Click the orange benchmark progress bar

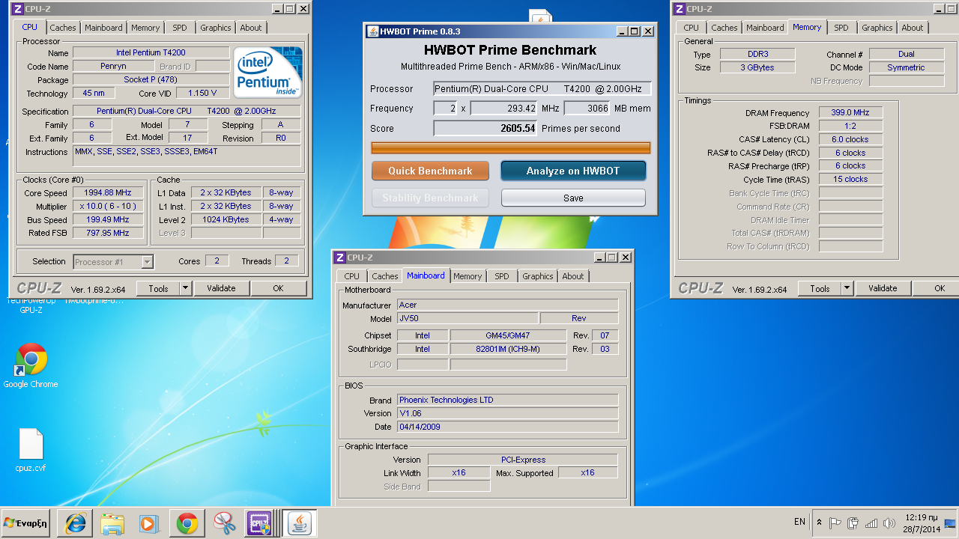[x=511, y=147]
